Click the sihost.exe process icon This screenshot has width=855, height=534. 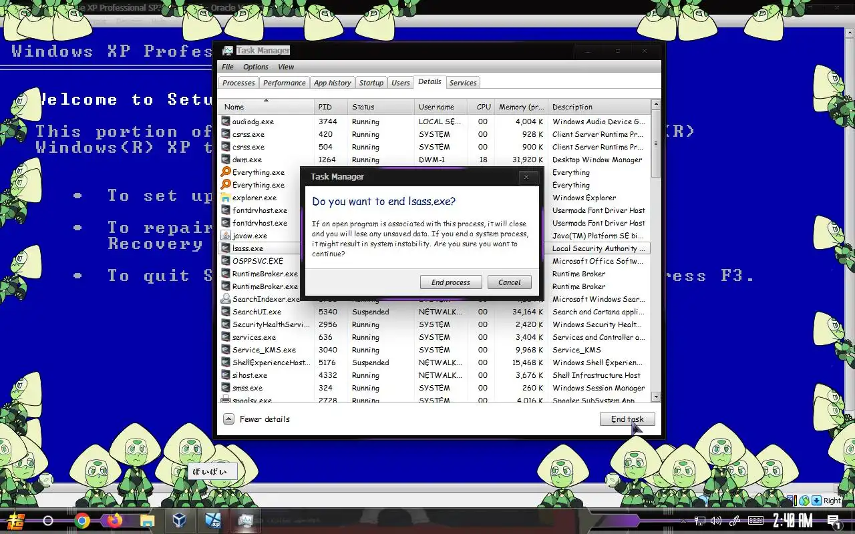click(226, 375)
